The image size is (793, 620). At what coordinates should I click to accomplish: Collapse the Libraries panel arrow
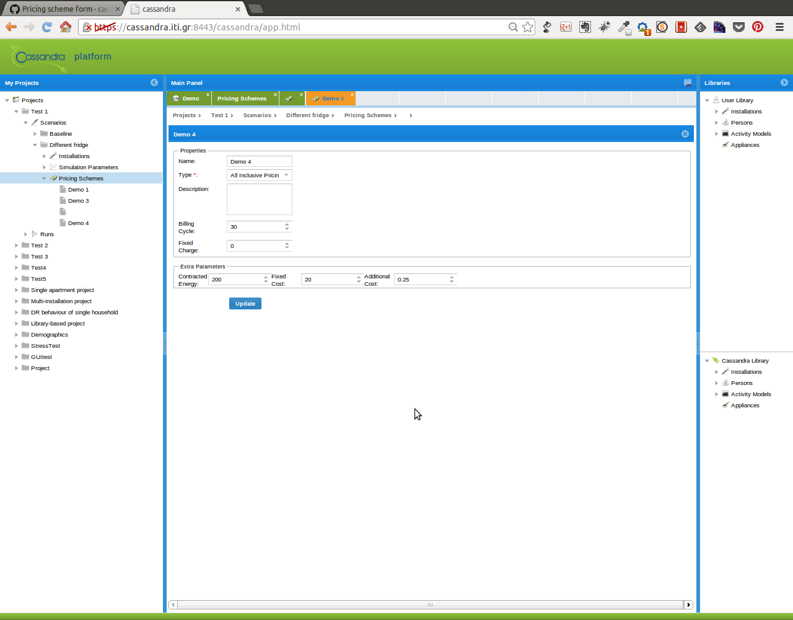[784, 82]
